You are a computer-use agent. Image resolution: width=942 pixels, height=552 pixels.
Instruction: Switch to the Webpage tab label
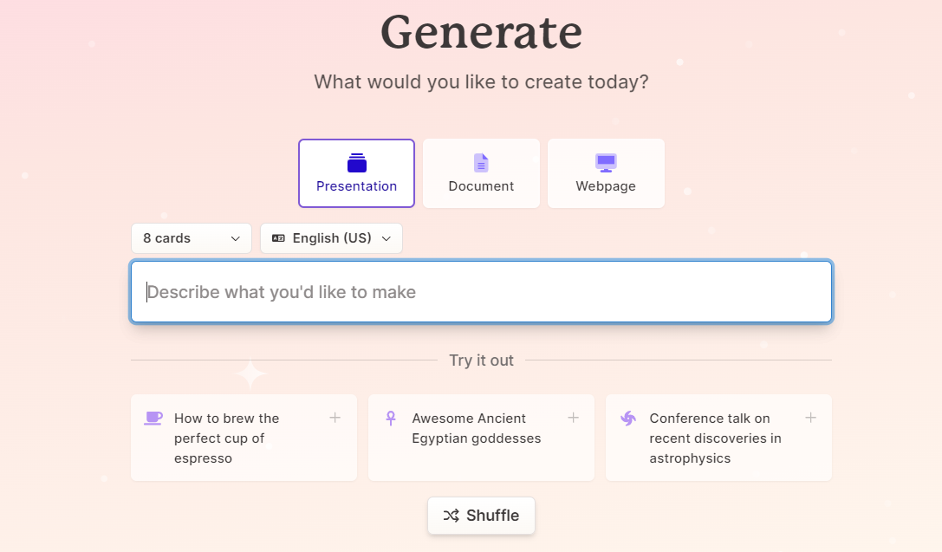point(606,186)
